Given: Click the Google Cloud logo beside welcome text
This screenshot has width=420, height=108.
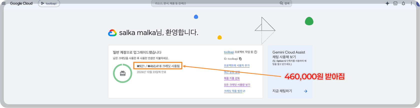Looking at the screenshot, I should 112,33.
